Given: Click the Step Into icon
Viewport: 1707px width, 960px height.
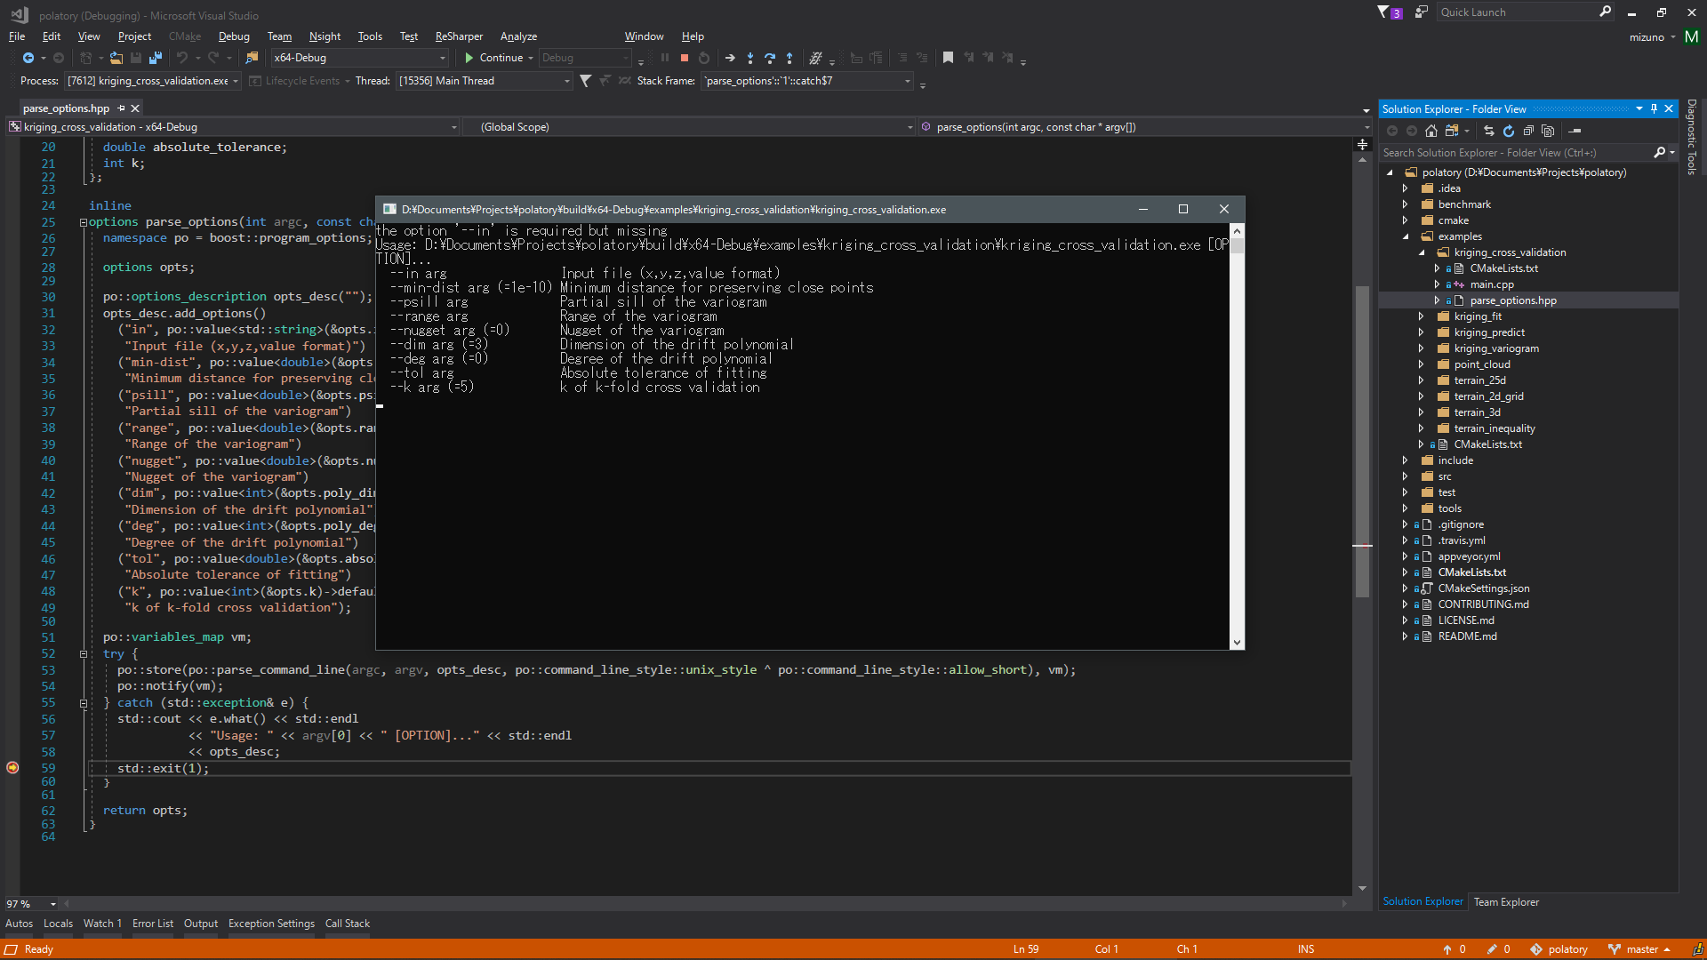Looking at the screenshot, I should point(750,58).
